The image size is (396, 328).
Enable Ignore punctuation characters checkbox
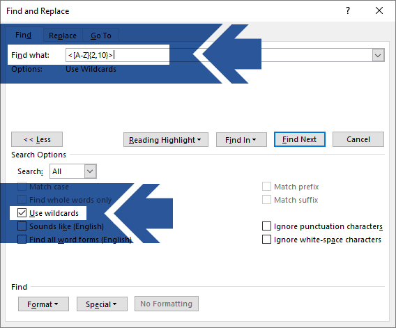266,226
